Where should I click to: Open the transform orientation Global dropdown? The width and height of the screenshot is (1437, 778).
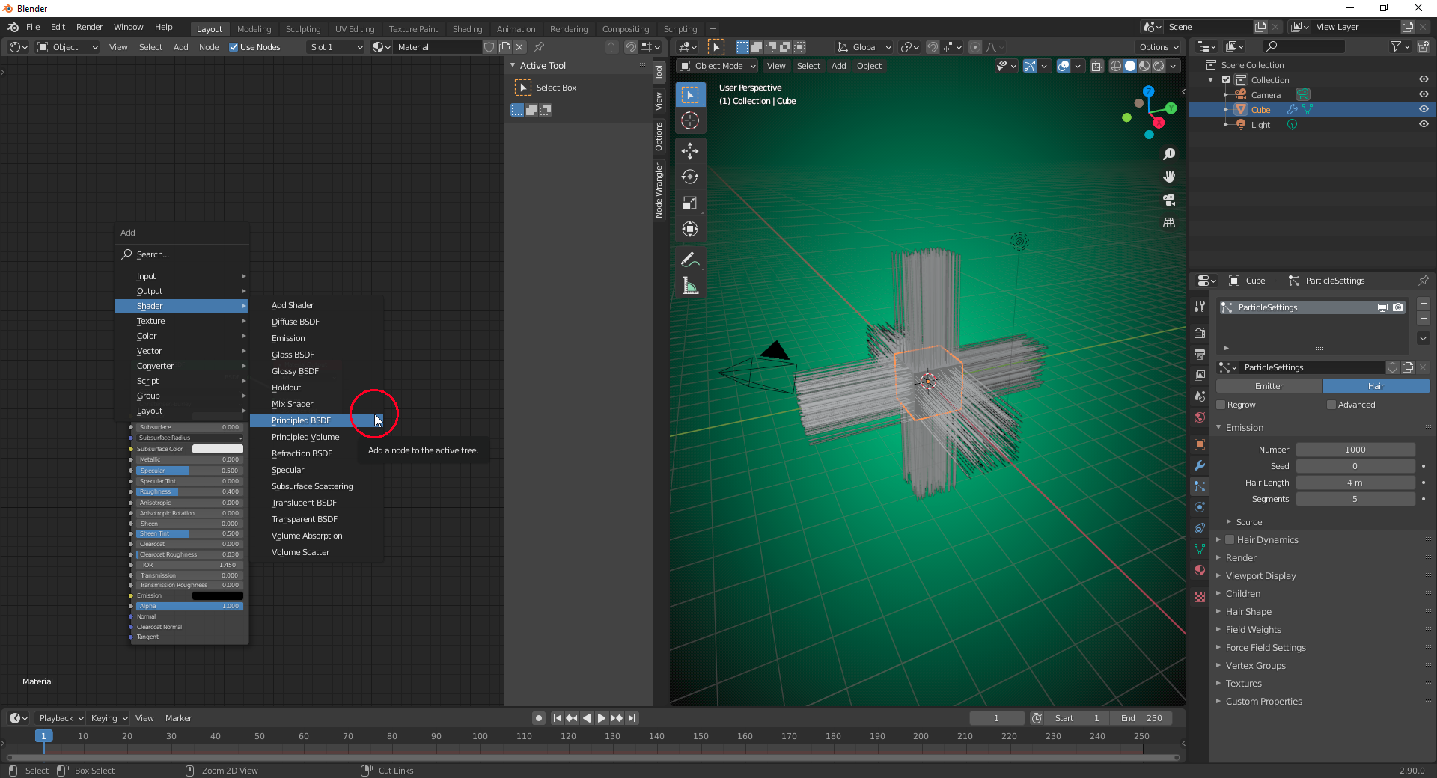862,46
